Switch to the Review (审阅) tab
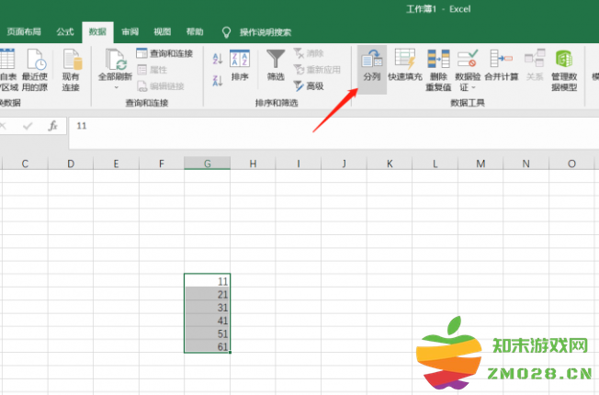Viewport: 599px width, 395px height. [x=130, y=32]
